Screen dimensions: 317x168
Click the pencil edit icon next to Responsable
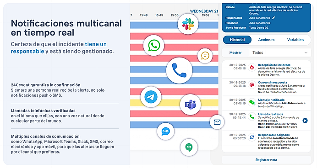pos(273,18)
